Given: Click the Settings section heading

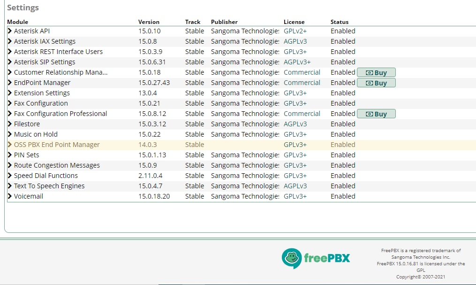Looking at the screenshot, I should 23,8.
